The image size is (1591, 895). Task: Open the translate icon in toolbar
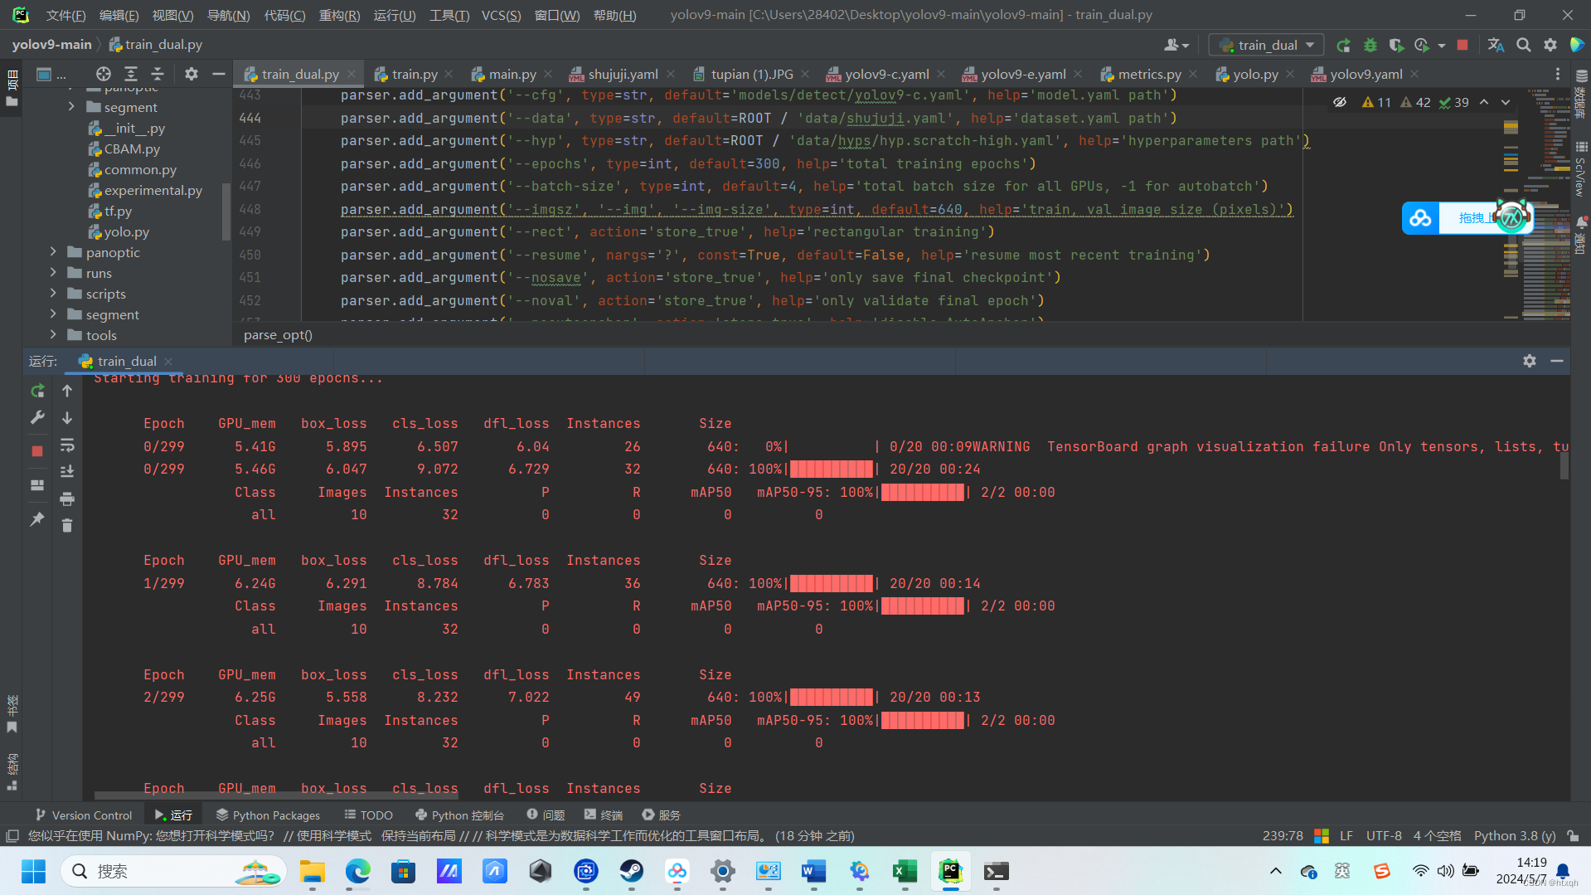(1496, 45)
